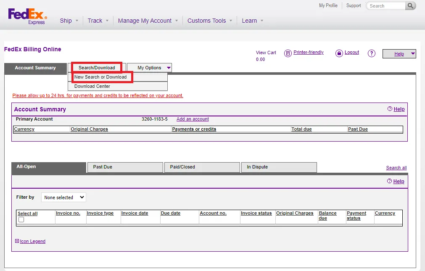Screen dimensions: 425x271
Task: Click Add an account link
Action: (x=193, y=119)
